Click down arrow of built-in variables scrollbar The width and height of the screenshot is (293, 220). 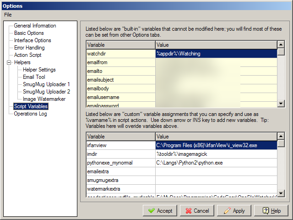click(x=281, y=104)
